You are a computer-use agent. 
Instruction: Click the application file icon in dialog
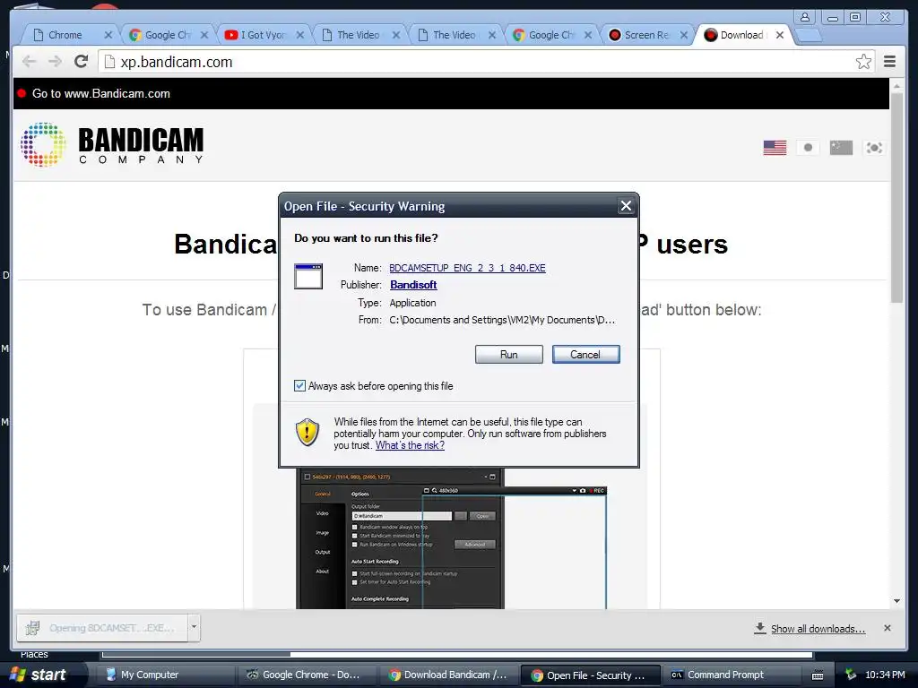click(x=308, y=276)
